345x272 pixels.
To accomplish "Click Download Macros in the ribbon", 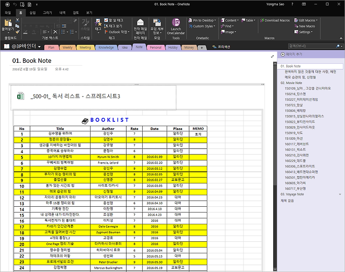I will pos(275,20).
